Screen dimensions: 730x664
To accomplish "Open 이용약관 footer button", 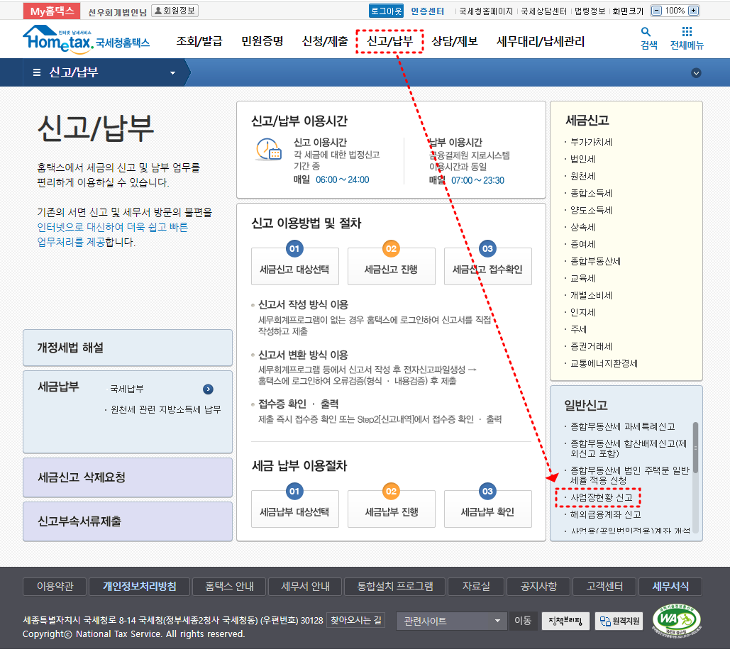I will [55, 587].
